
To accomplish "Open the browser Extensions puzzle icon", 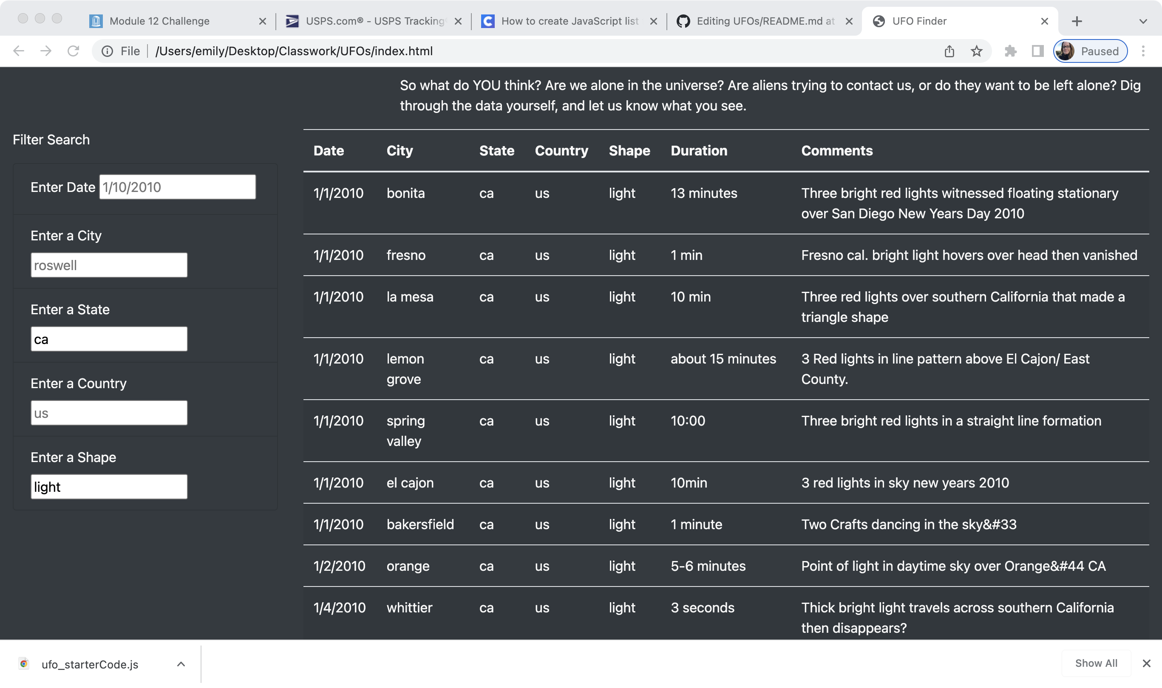I will 1011,51.
